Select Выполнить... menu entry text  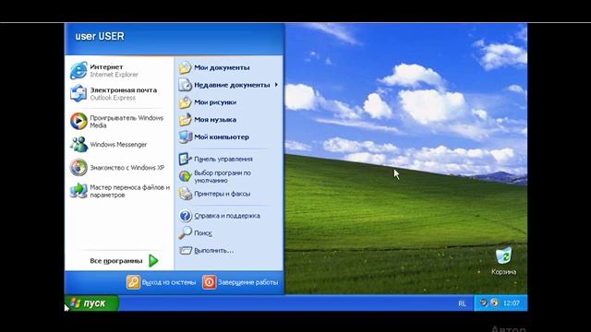point(213,251)
